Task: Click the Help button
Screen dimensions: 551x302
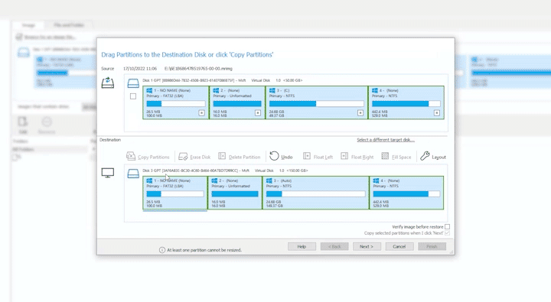Action: (302, 246)
